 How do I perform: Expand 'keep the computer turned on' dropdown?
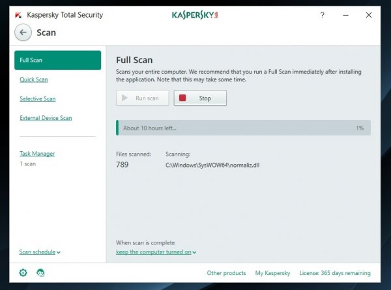pyautogui.click(x=156, y=252)
